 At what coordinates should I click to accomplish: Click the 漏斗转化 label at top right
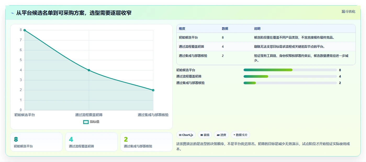click(348, 11)
